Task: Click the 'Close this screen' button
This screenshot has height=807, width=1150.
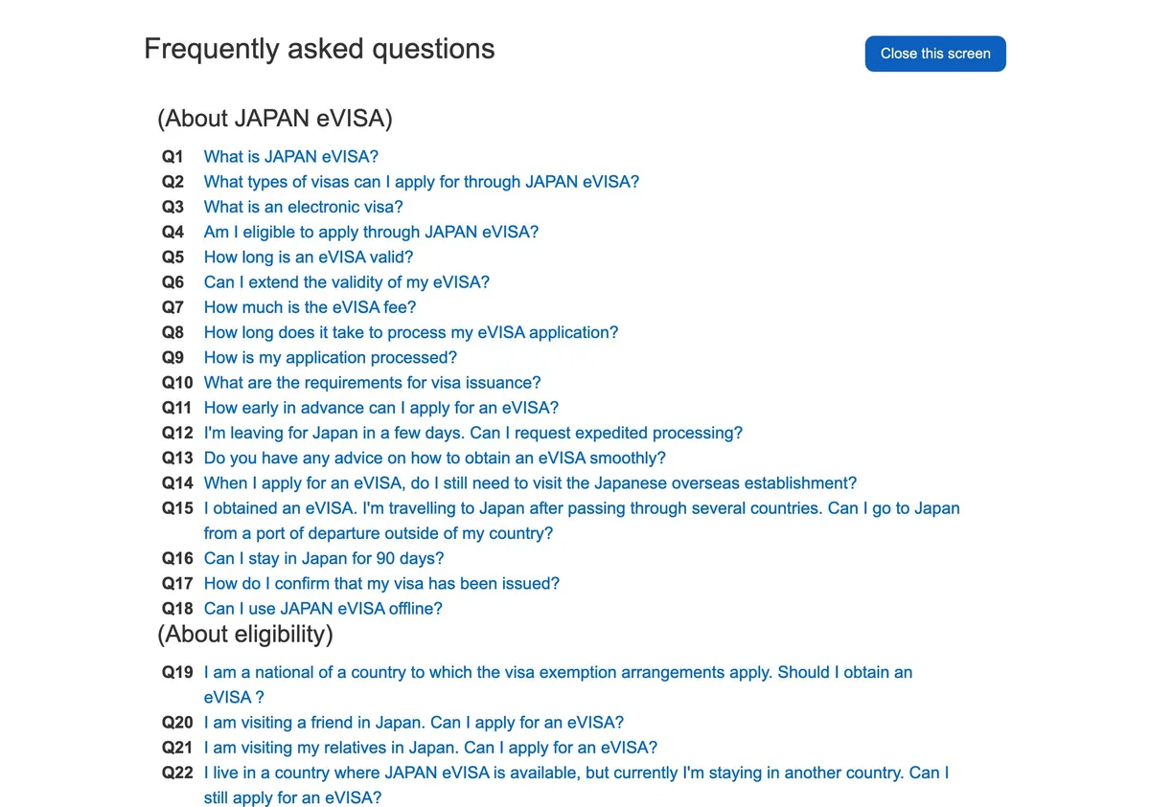Action: coord(935,54)
